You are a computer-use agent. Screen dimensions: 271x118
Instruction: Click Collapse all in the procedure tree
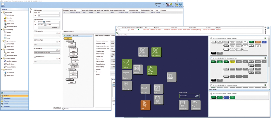point(75,35)
